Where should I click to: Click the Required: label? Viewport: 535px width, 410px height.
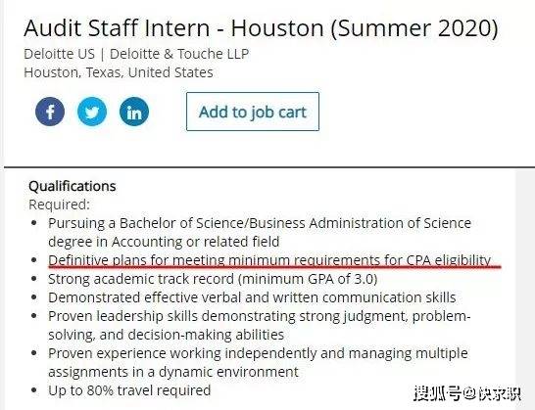point(60,205)
